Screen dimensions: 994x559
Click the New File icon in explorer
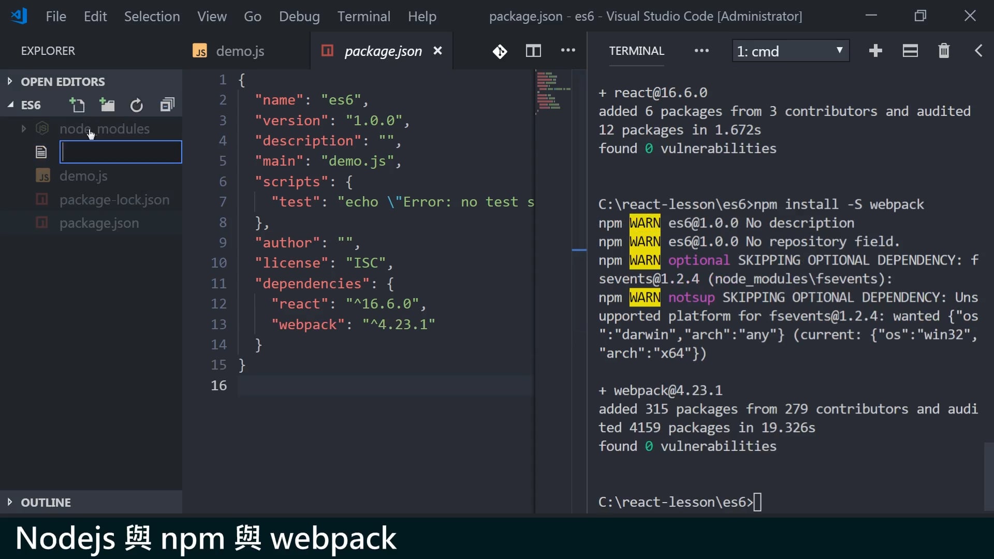(x=77, y=105)
